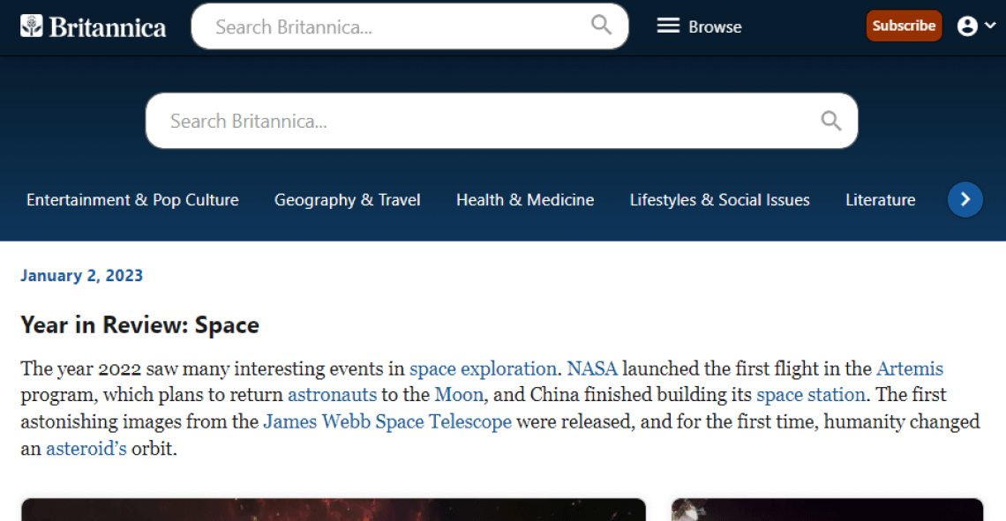Click the Artemis link
Image resolution: width=1006 pixels, height=521 pixels.
[910, 368]
